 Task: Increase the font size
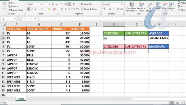coord(53,4)
